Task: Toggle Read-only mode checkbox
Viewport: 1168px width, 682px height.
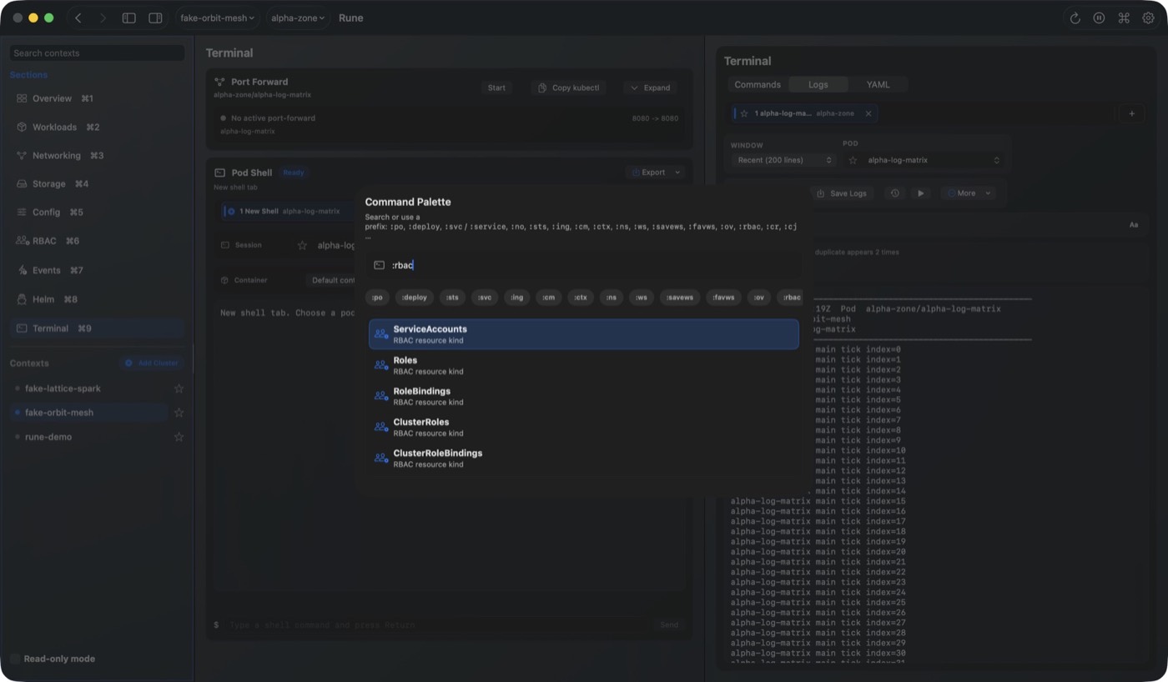Action: tap(15, 659)
